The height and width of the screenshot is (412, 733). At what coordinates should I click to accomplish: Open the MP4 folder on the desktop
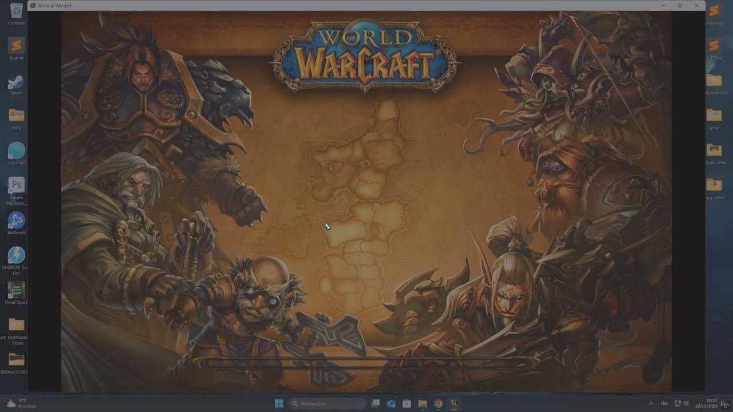(x=17, y=118)
